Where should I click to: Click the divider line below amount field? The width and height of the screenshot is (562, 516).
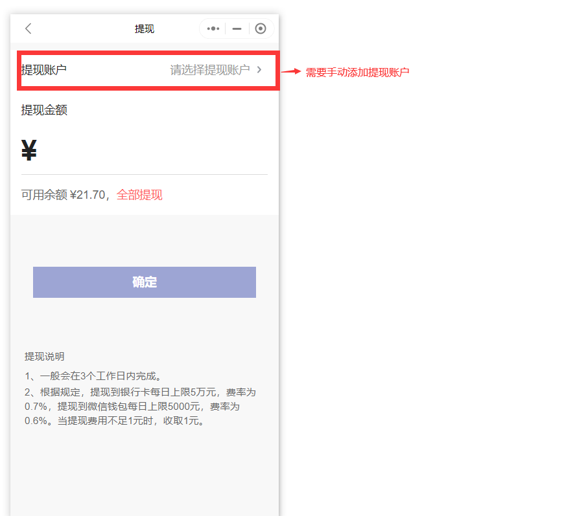pos(144,174)
